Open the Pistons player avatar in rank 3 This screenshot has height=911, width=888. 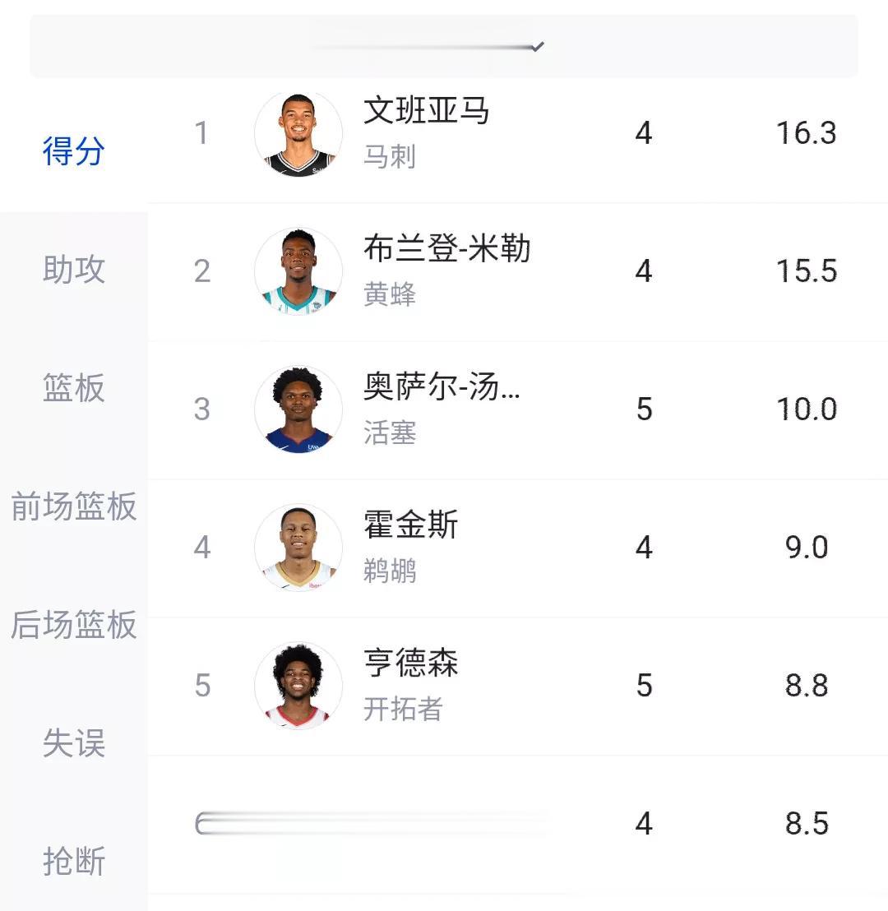[298, 409]
